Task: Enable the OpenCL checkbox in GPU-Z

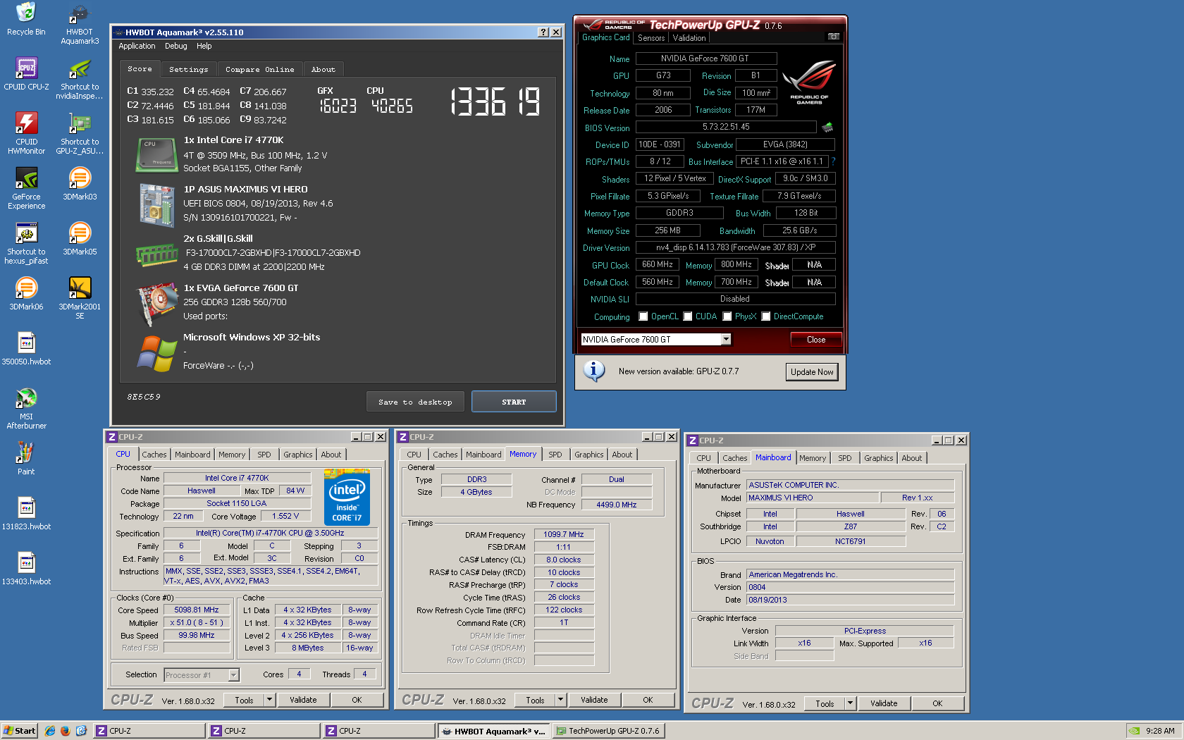Action: pyautogui.click(x=643, y=316)
